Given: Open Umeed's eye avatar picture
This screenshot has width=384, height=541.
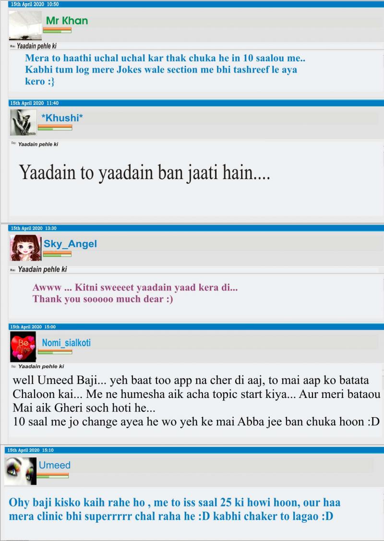Looking at the screenshot, I should point(20,471).
